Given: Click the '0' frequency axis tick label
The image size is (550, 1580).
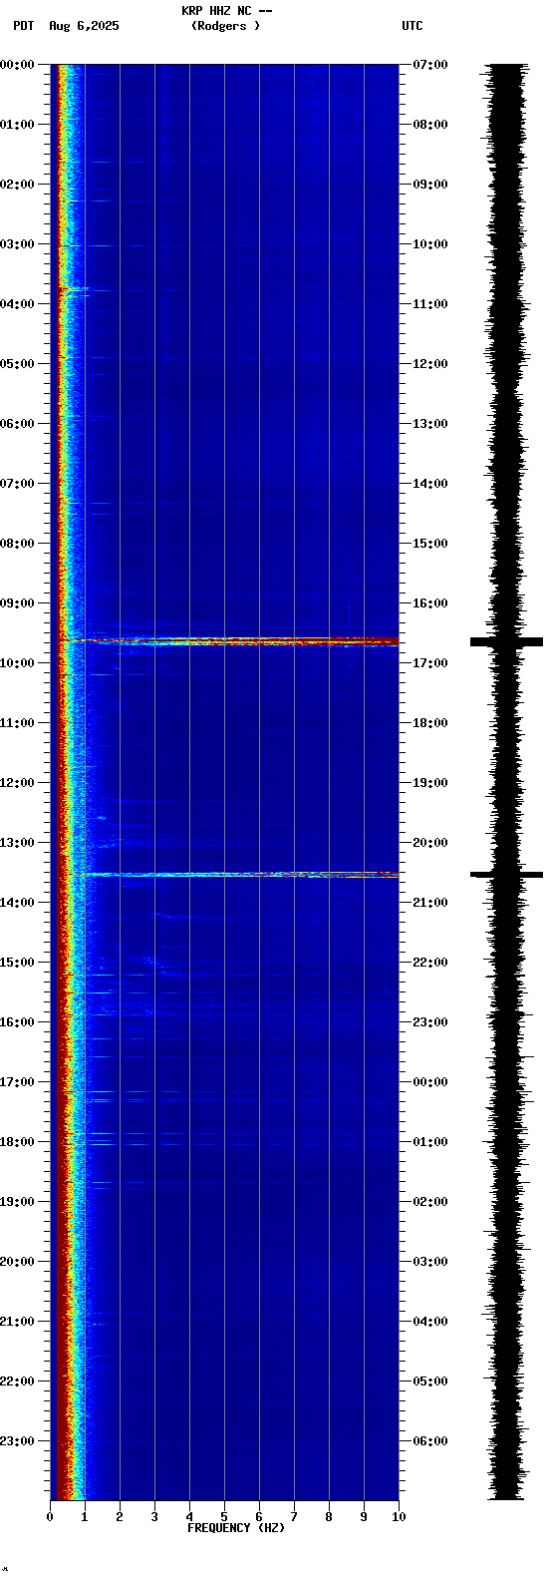Looking at the screenshot, I should (50, 1517).
